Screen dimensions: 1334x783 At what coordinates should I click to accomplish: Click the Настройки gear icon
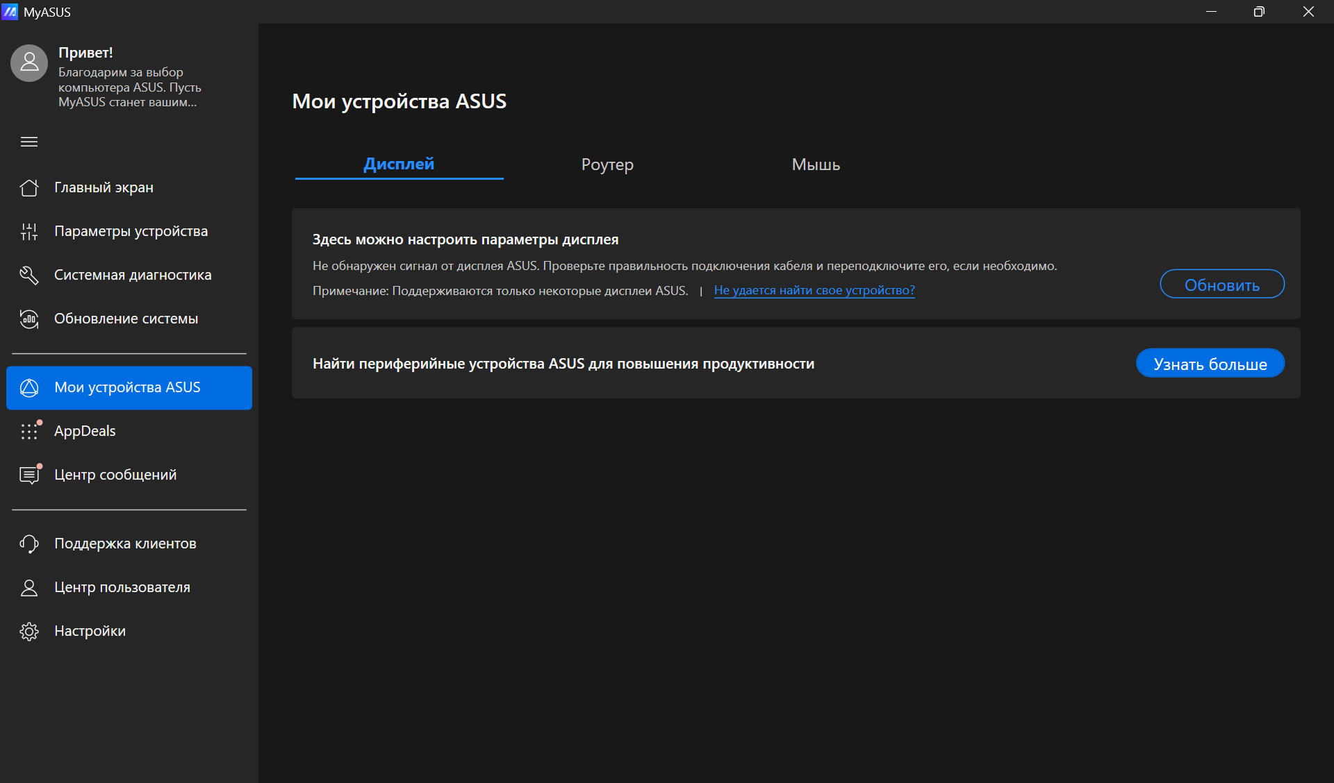coord(29,632)
